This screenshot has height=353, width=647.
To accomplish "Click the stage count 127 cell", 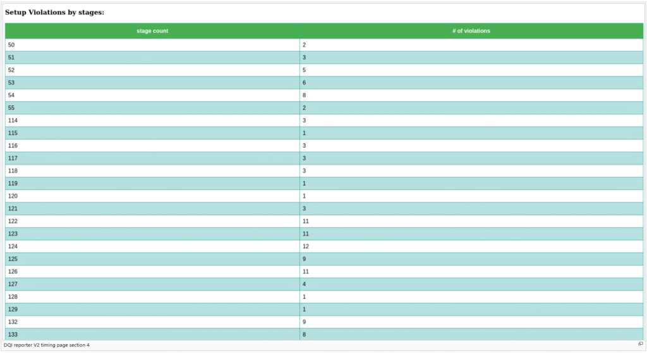I will click(152, 284).
